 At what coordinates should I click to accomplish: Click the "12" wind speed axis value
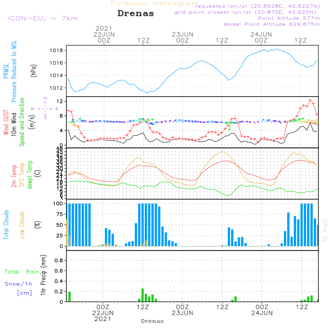(x=60, y=101)
